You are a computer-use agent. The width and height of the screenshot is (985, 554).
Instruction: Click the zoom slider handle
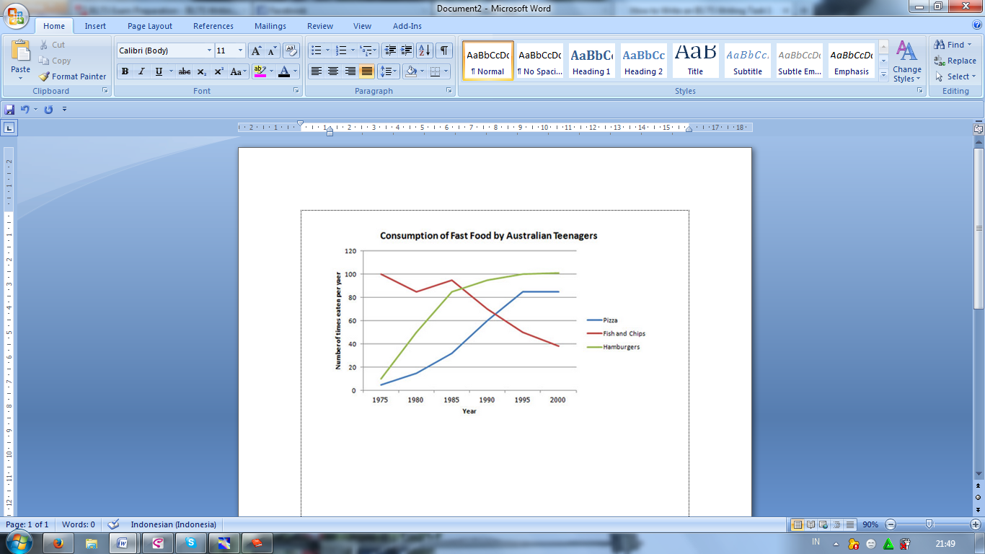coord(929,524)
